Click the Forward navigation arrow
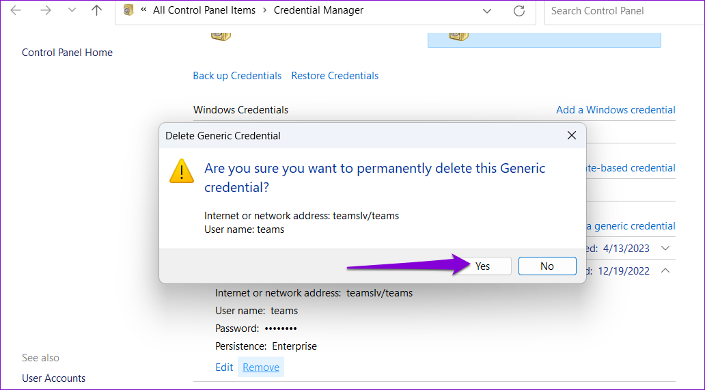The image size is (705, 390). (45, 10)
